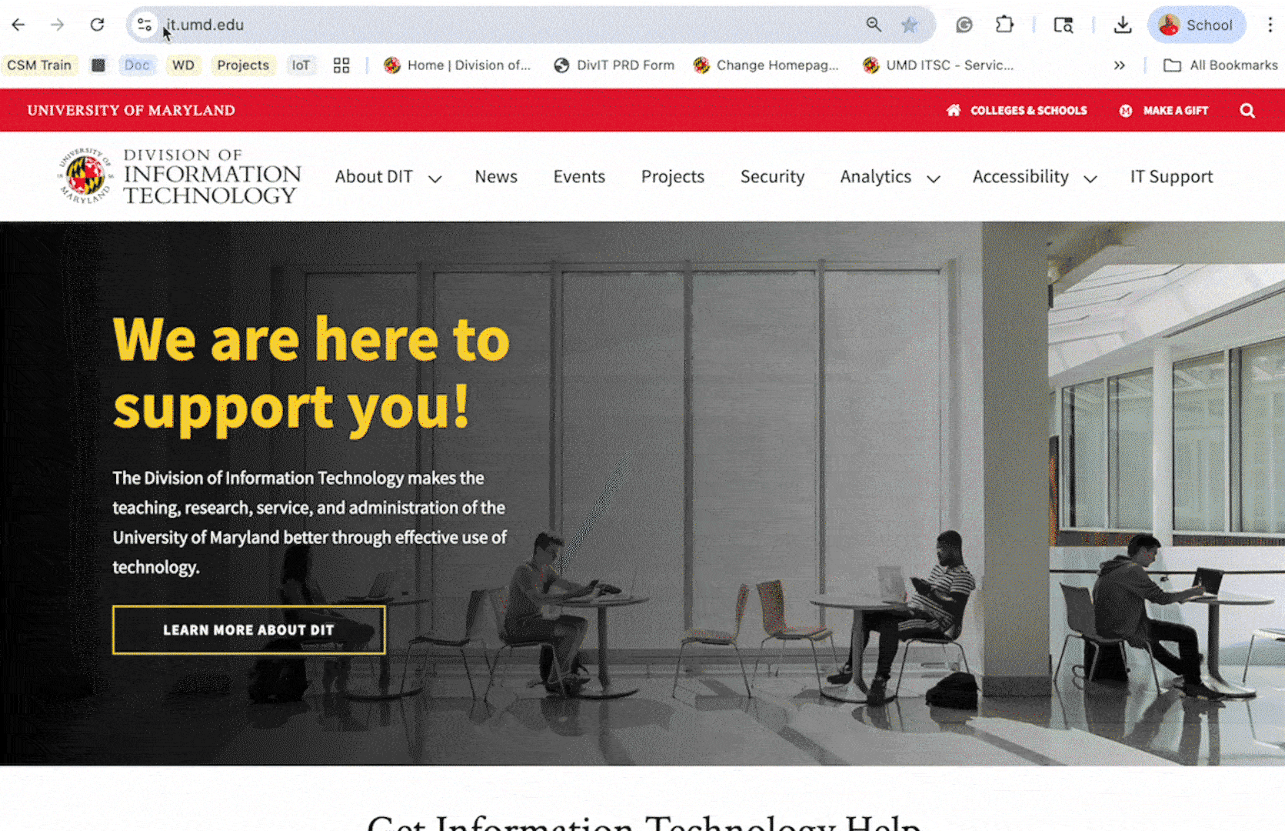
Task: Expand the Analytics menu chevron
Action: coord(934,179)
